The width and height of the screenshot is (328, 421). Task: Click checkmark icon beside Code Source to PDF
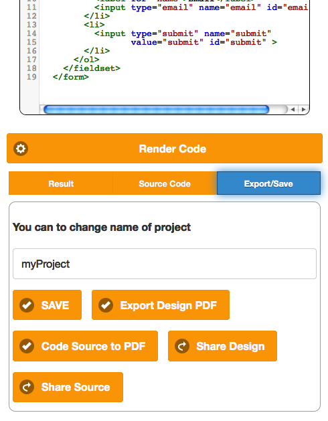click(27, 346)
